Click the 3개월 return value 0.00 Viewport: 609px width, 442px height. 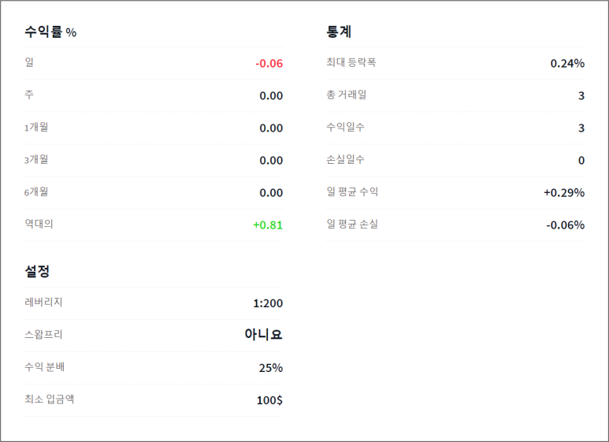point(271,161)
